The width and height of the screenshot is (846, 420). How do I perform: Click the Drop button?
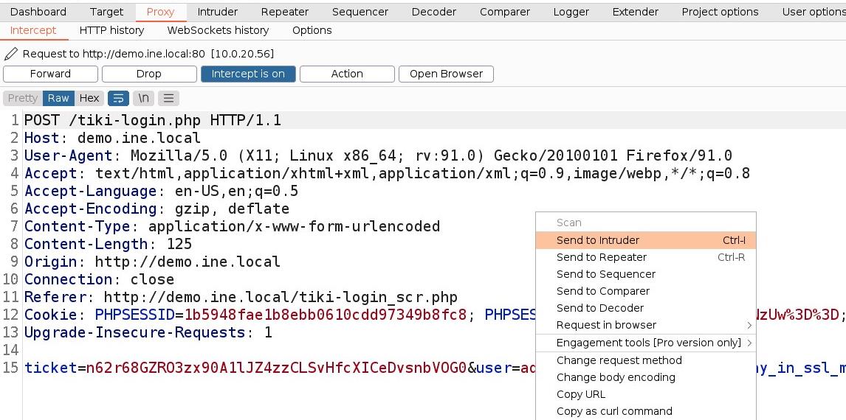point(148,74)
